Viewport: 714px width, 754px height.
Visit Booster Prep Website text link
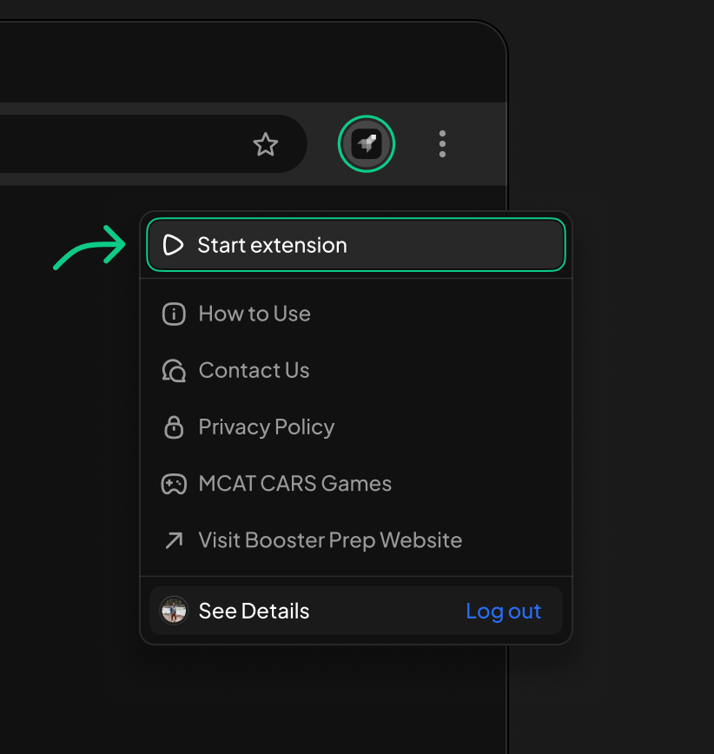(330, 540)
